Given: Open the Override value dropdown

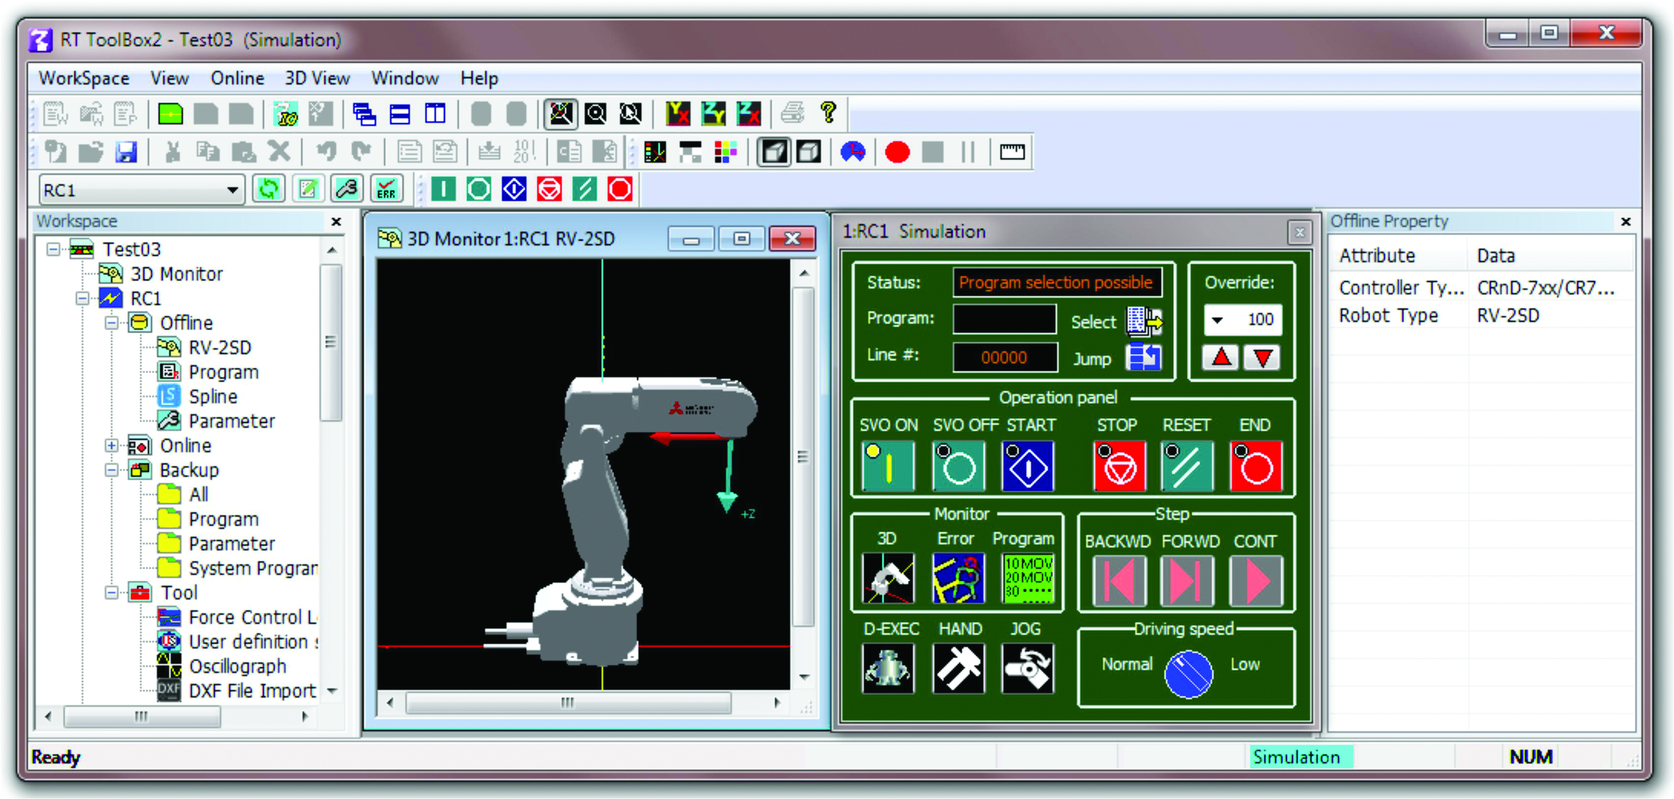Looking at the screenshot, I should pos(1218,320).
